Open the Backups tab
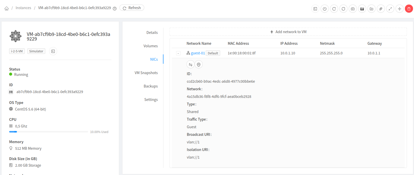The width and height of the screenshot is (414, 175). pyautogui.click(x=151, y=86)
